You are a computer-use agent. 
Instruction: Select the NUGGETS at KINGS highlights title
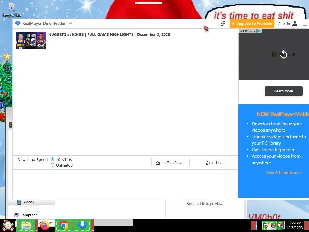click(x=109, y=34)
